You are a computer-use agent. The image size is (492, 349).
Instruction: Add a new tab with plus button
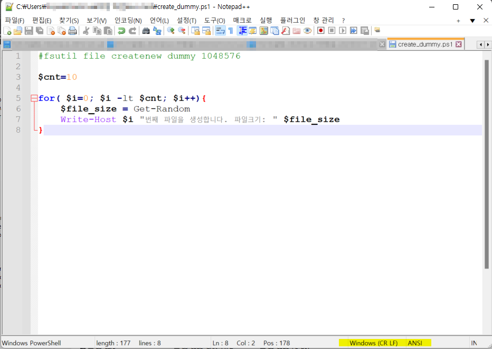[x=458, y=21]
